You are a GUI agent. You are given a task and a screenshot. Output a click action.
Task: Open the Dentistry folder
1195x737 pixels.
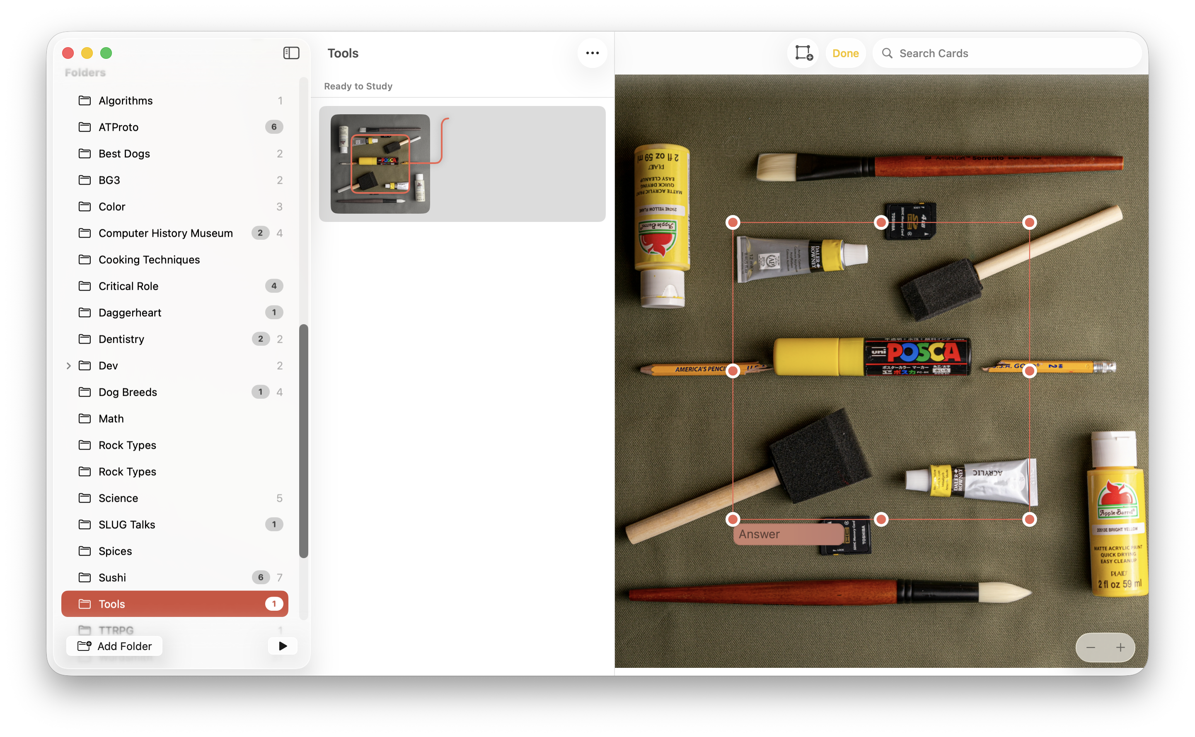[x=174, y=339]
